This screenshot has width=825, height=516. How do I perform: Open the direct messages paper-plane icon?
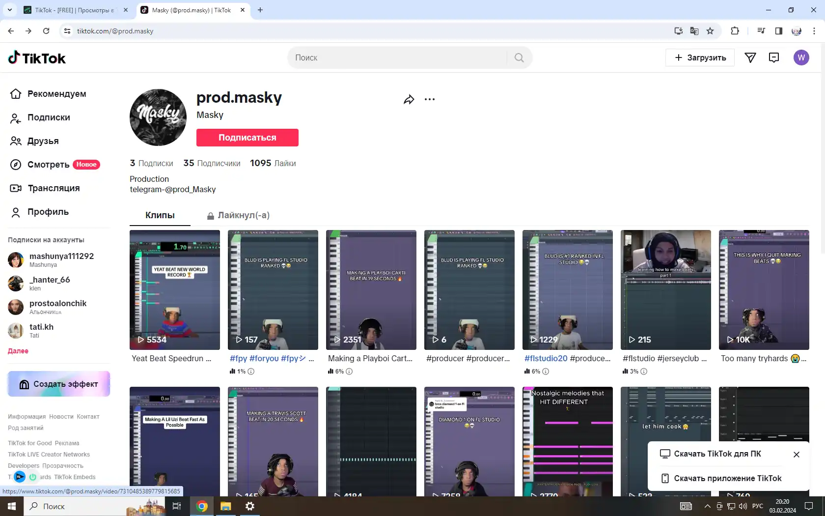pos(750,57)
